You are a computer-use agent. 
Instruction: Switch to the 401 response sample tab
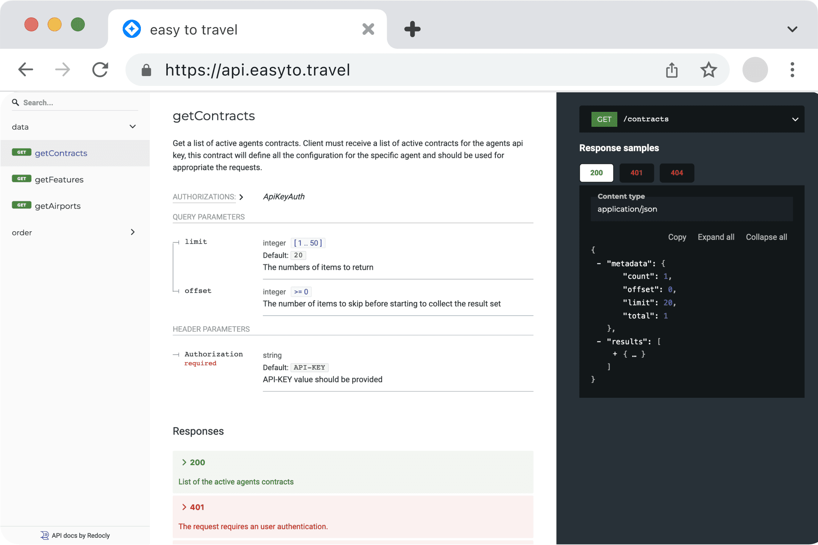pyautogui.click(x=636, y=173)
